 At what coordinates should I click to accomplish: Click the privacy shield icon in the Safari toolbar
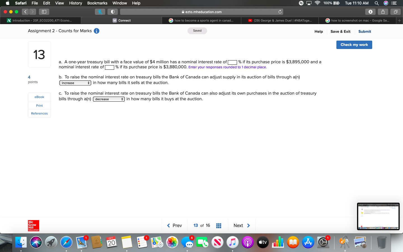[x=113, y=11]
